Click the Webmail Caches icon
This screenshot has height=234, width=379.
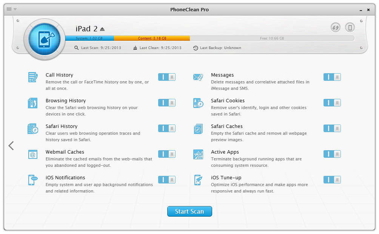tap(33, 154)
